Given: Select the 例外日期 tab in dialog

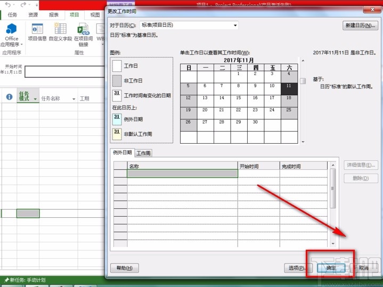Looking at the screenshot, I should coord(122,153).
